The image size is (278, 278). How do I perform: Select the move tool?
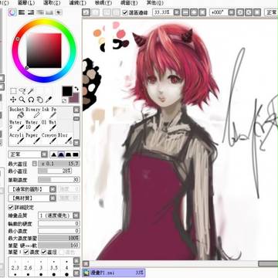click(x=13, y=100)
